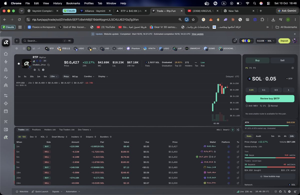The image size is (300, 195).
Task: Open the Bookmarks menu in Chrome menu bar
Action: coord(73,3)
